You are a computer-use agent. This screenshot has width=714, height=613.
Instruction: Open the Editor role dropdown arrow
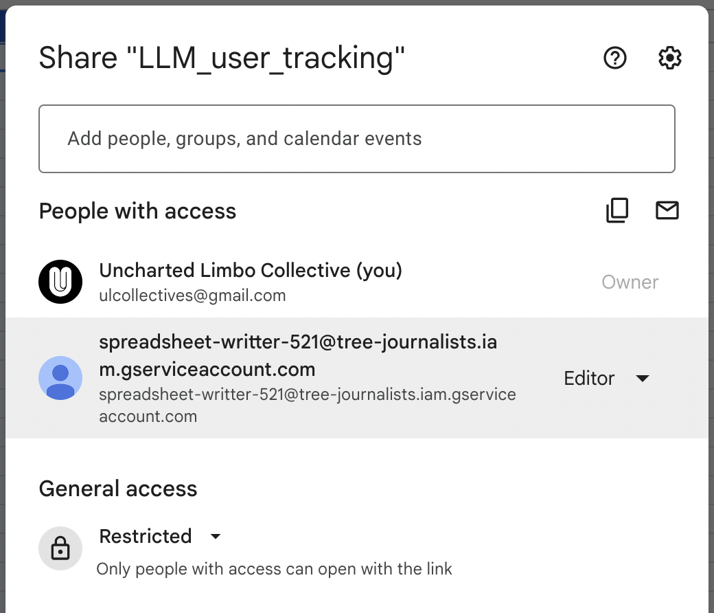click(x=643, y=379)
